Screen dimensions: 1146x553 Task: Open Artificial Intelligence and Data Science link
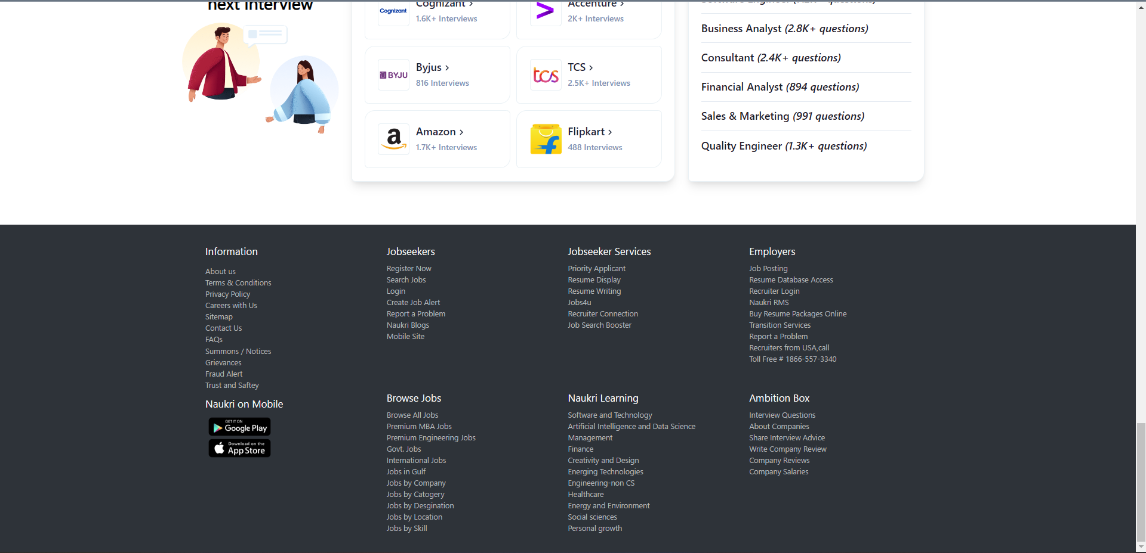tap(631, 427)
